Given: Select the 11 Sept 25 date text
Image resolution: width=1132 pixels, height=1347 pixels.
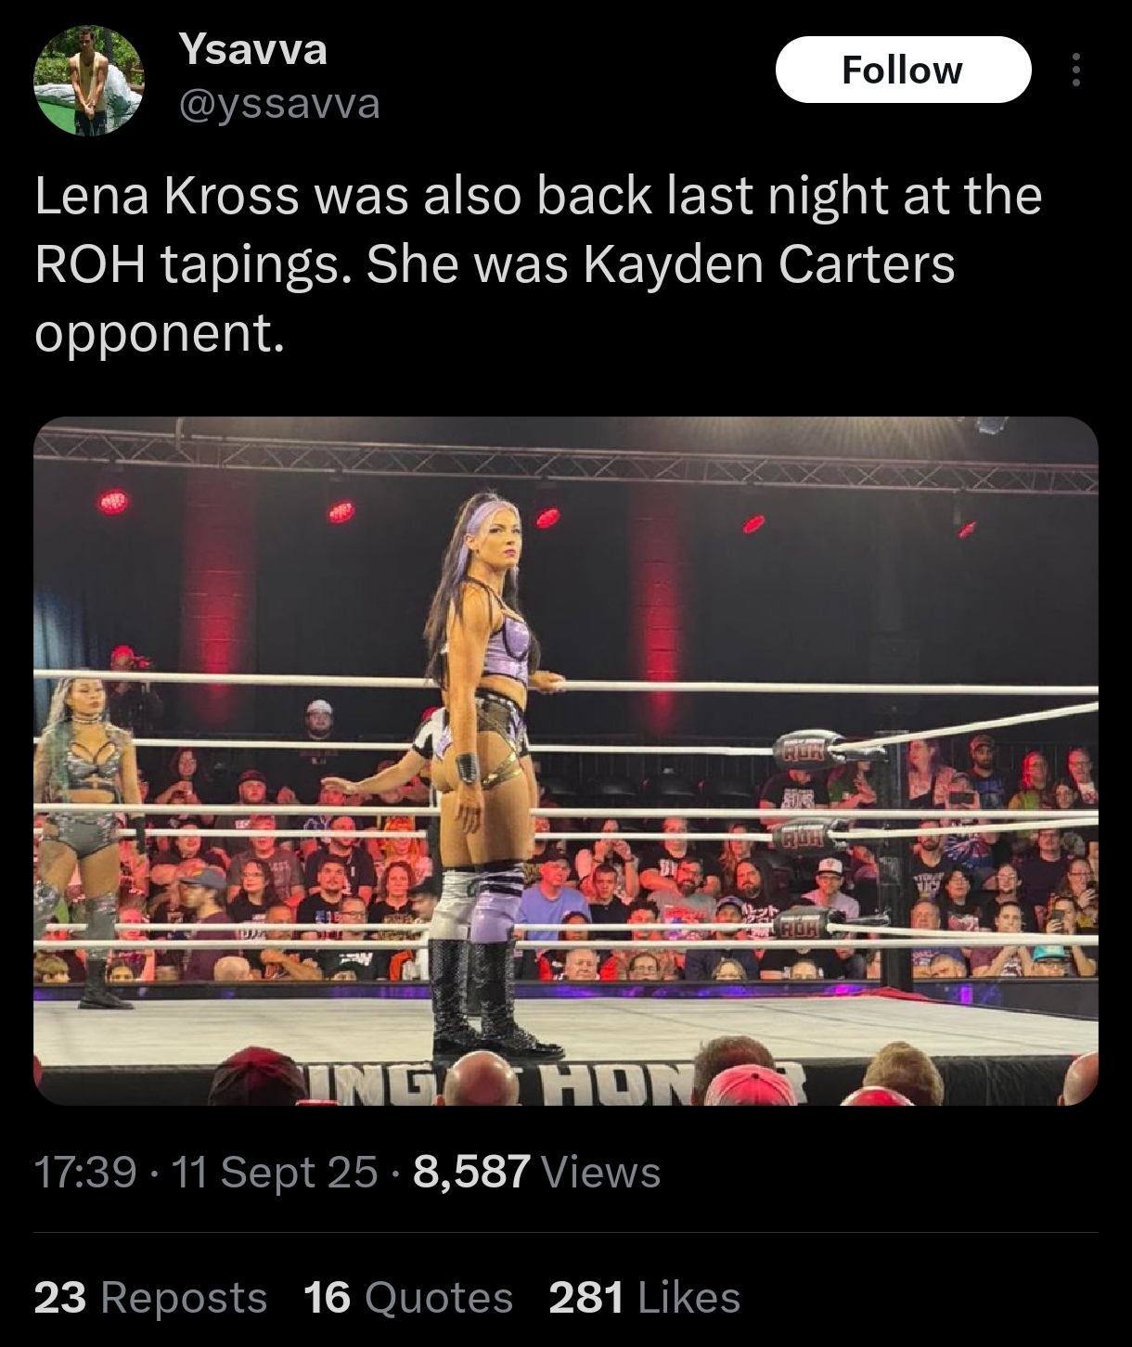Looking at the screenshot, I should point(276,1172).
